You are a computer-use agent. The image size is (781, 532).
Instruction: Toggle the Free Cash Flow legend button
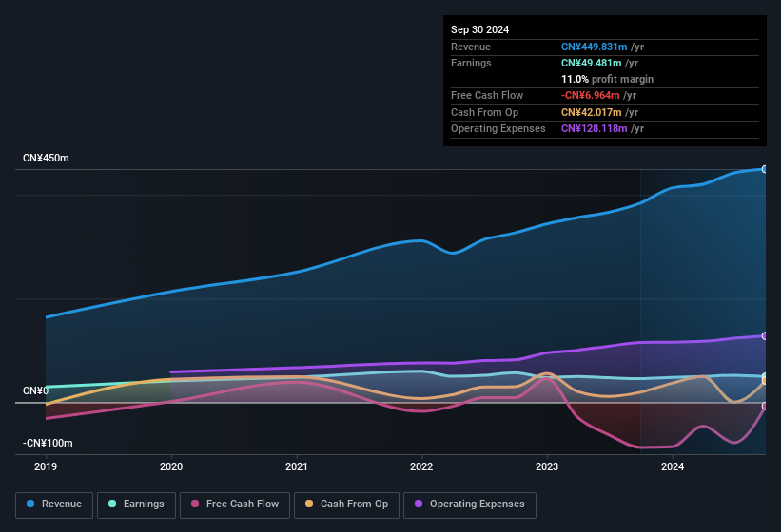click(235, 504)
